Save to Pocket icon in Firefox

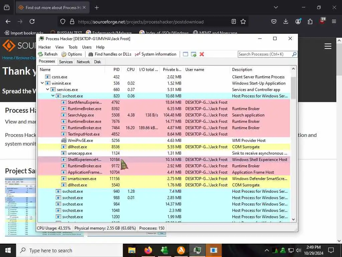point(274,21)
